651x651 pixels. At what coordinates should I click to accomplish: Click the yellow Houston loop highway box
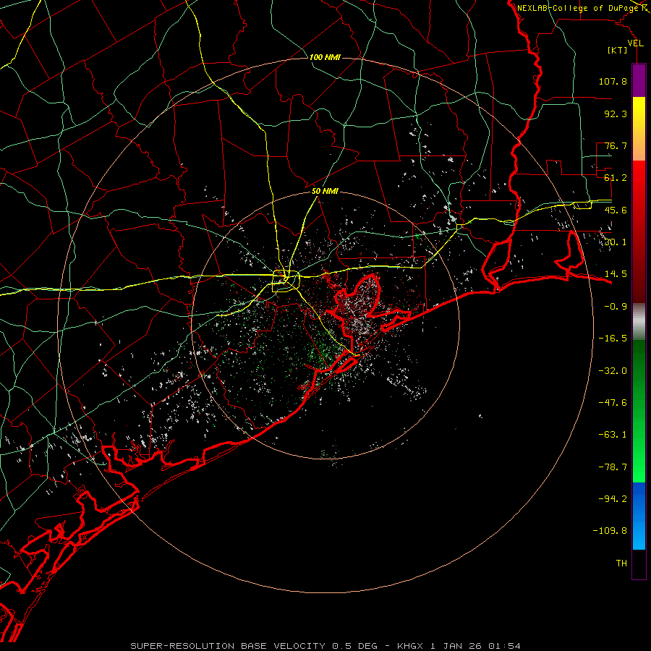click(x=286, y=281)
